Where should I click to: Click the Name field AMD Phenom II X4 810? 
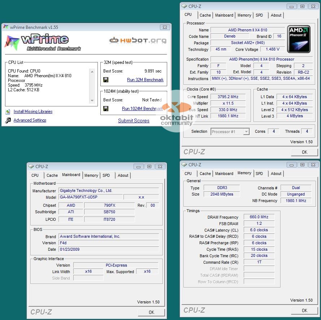click(247, 30)
